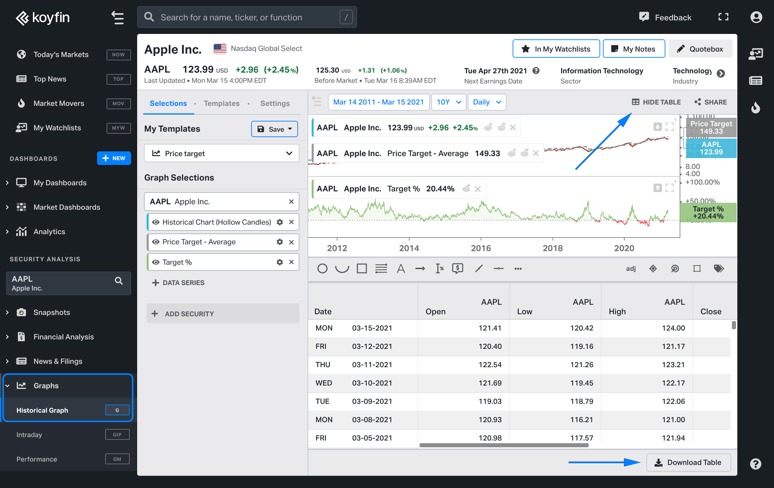The width and height of the screenshot is (774, 488).
Task: Maximize the upper price chart pane
Action: tap(670, 127)
